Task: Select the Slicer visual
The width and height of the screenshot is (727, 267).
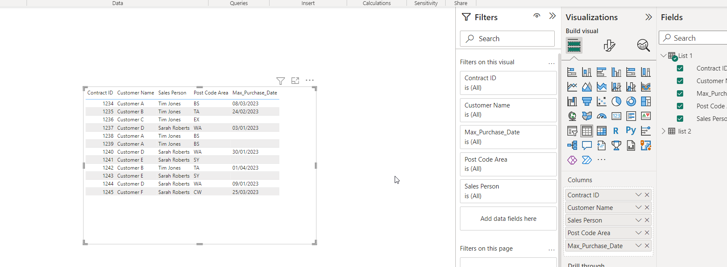Action: click(572, 131)
